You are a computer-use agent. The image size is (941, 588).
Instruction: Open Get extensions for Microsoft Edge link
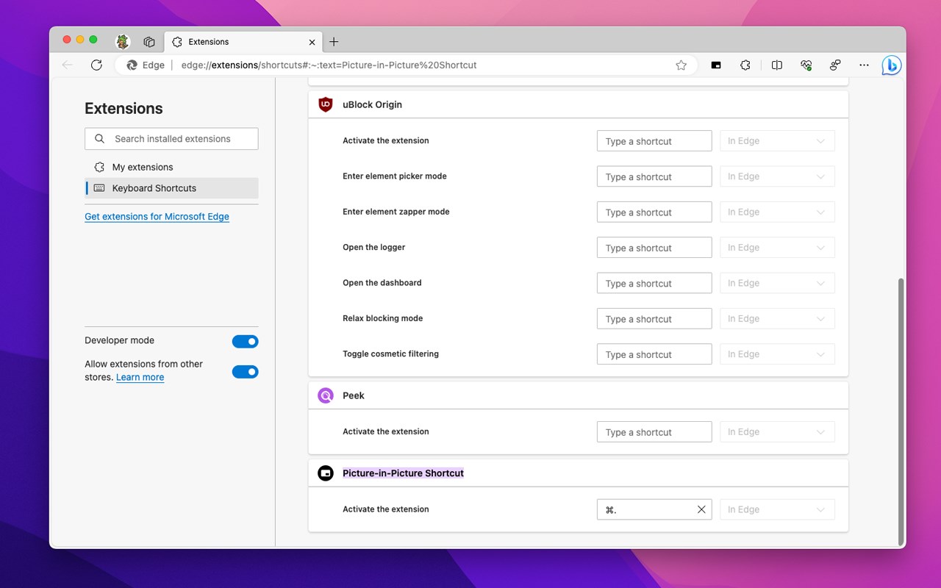(x=157, y=217)
